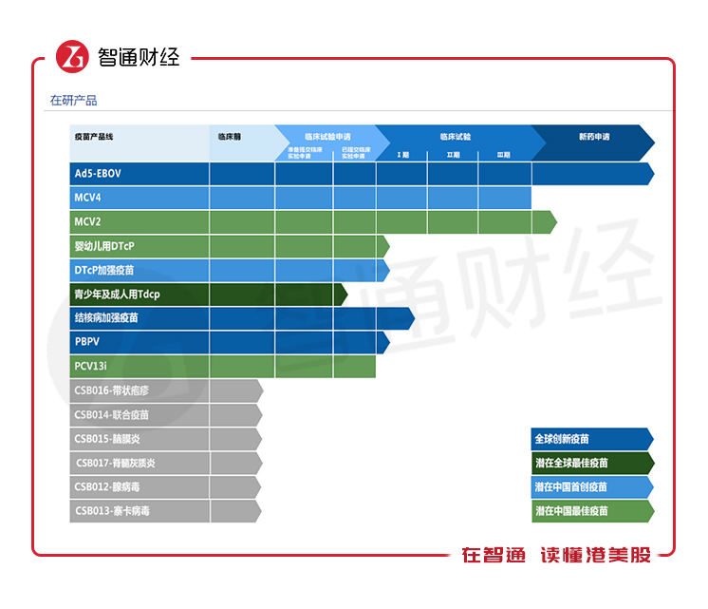Click the 新药申请 stage header
Screen dimensions: 708x609
[594, 137]
